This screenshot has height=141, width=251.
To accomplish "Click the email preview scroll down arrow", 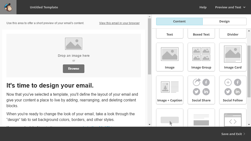I will pyautogui.click(x=149, y=125).
